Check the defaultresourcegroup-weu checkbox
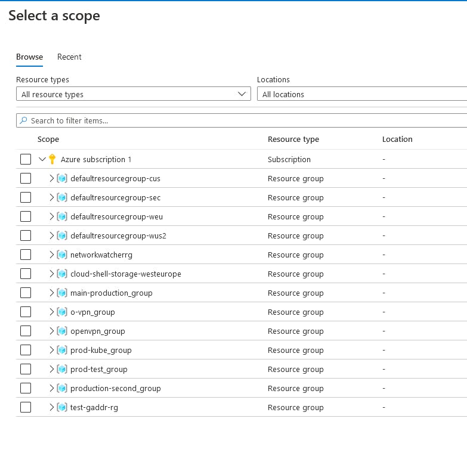 click(26, 216)
